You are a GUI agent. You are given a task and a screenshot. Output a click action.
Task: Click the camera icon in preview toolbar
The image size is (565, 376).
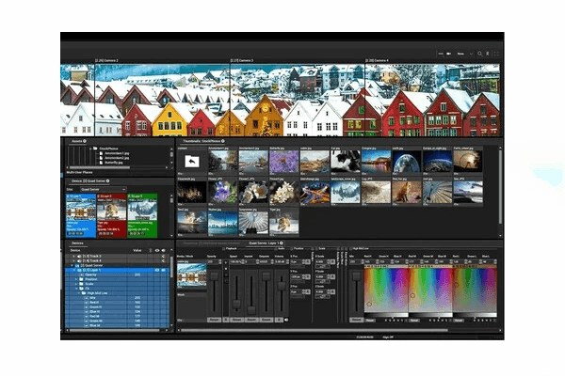click(x=448, y=54)
